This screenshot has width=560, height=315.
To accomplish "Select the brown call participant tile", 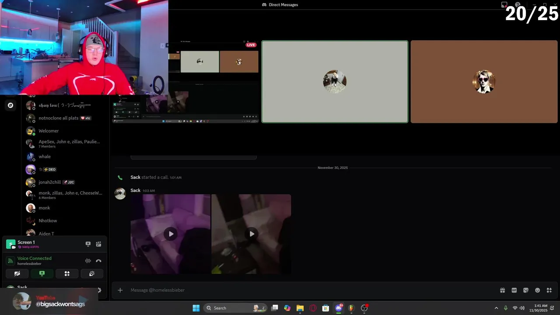I will tap(484, 82).
